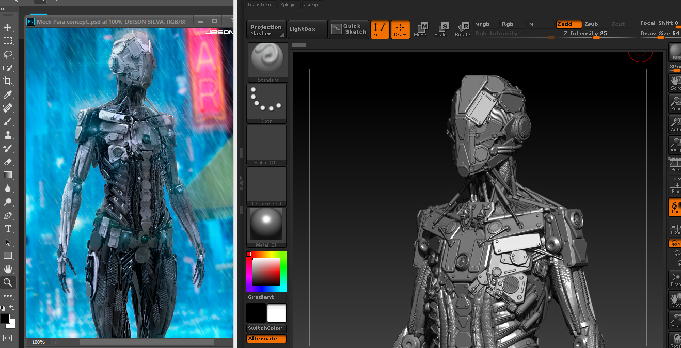681x348 pixels.
Task: Select the Crop tool in Photoshop
Action: (8, 81)
